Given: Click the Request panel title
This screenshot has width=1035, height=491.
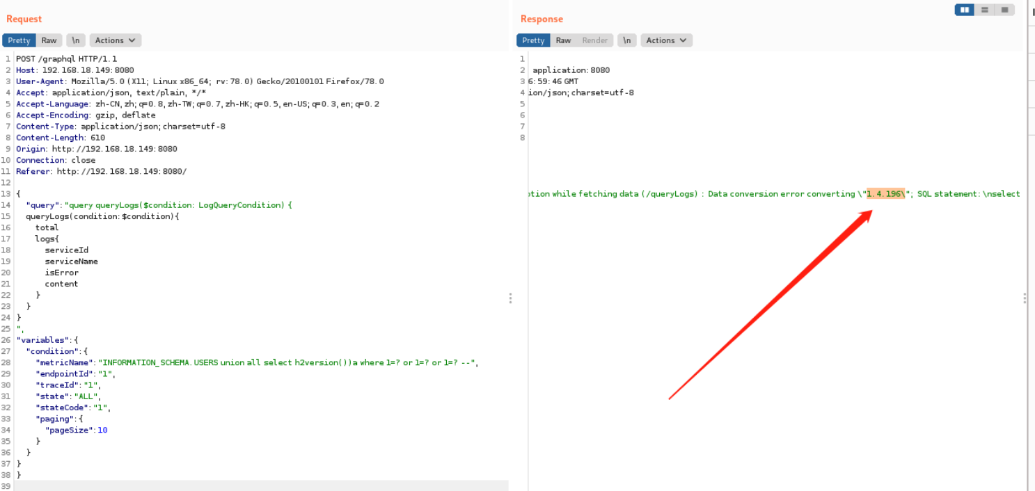Looking at the screenshot, I should [24, 19].
